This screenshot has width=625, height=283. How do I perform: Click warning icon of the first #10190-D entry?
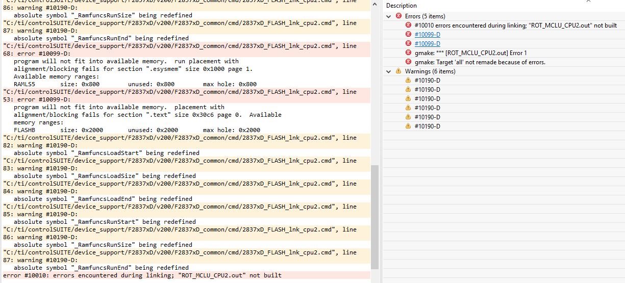(x=408, y=81)
